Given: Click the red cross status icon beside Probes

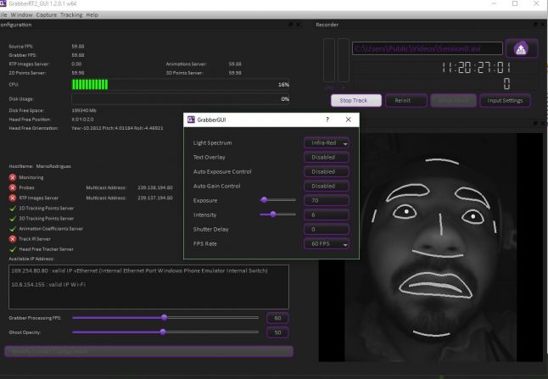Looking at the screenshot, I should [x=13, y=187].
